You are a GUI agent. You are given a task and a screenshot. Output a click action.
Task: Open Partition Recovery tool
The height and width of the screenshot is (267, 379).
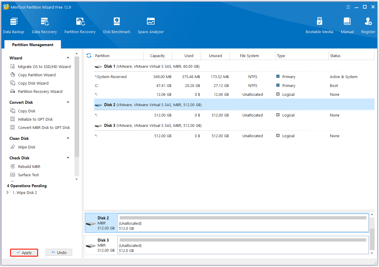click(x=80, y=25)
